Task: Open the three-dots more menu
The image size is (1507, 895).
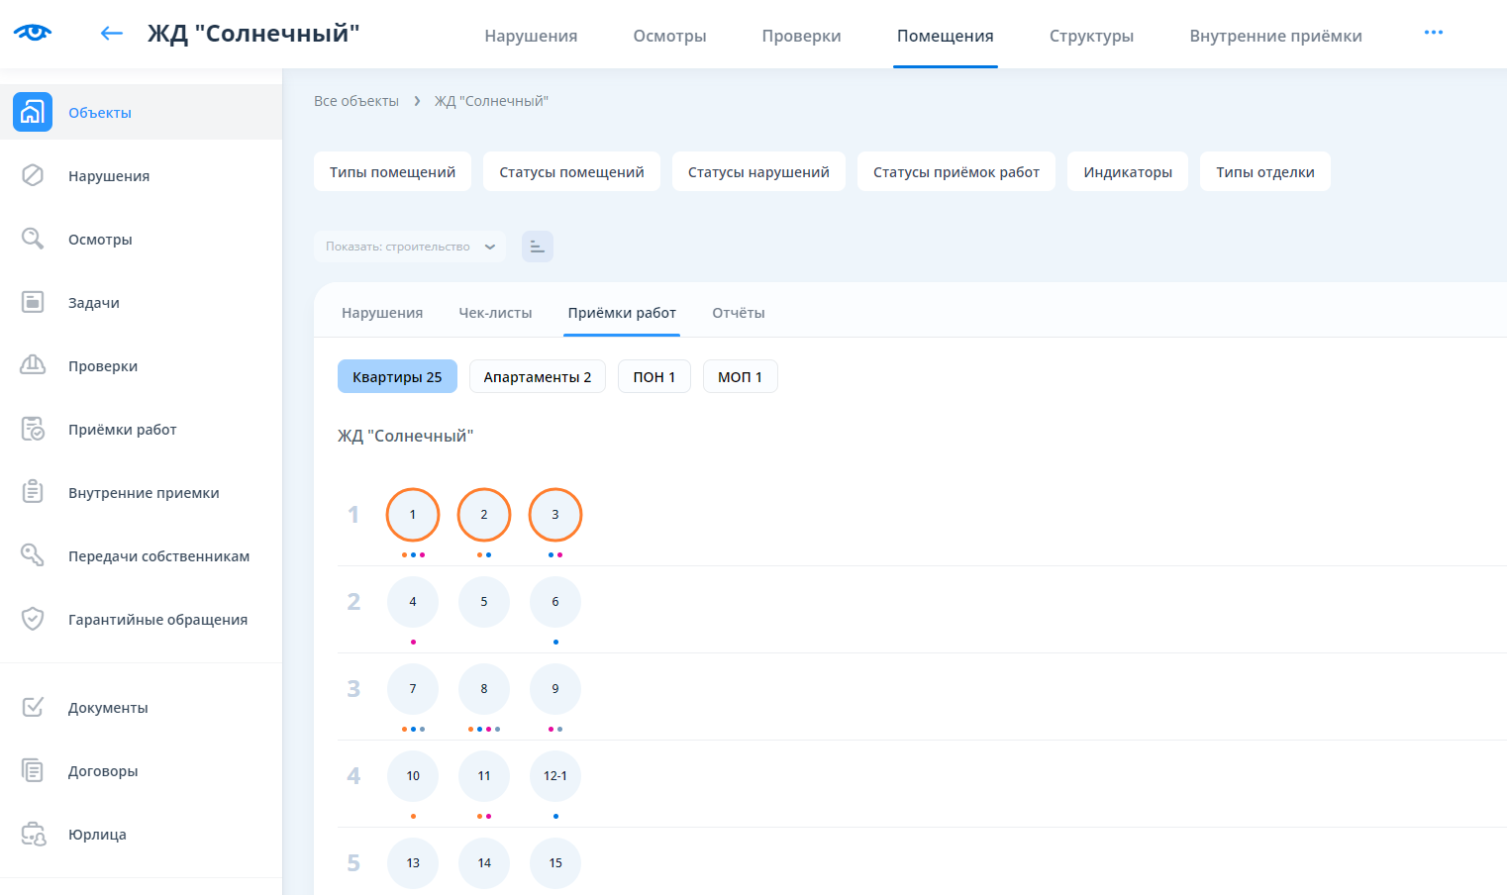Action: point(1433,33)
